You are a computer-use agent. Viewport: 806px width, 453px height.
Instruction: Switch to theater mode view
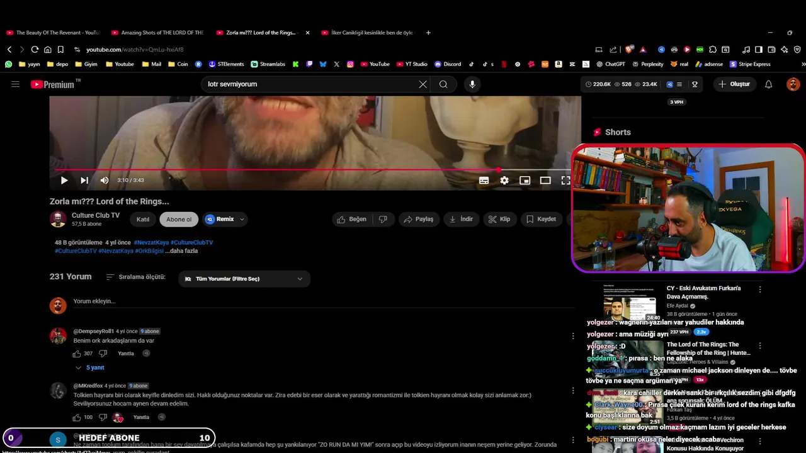545,180
